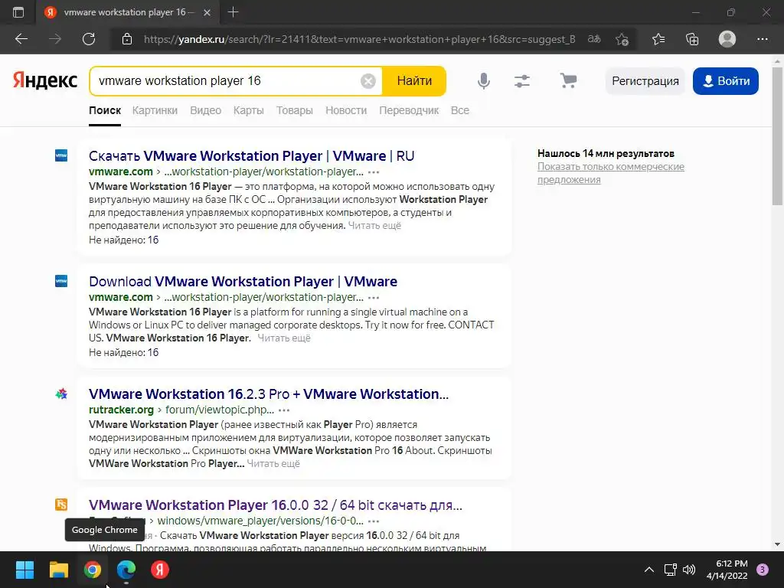This screenshot has width=784, height=588.
Task: Expand Читать ещё under Download VMware snippet
Action: (284, 338)
